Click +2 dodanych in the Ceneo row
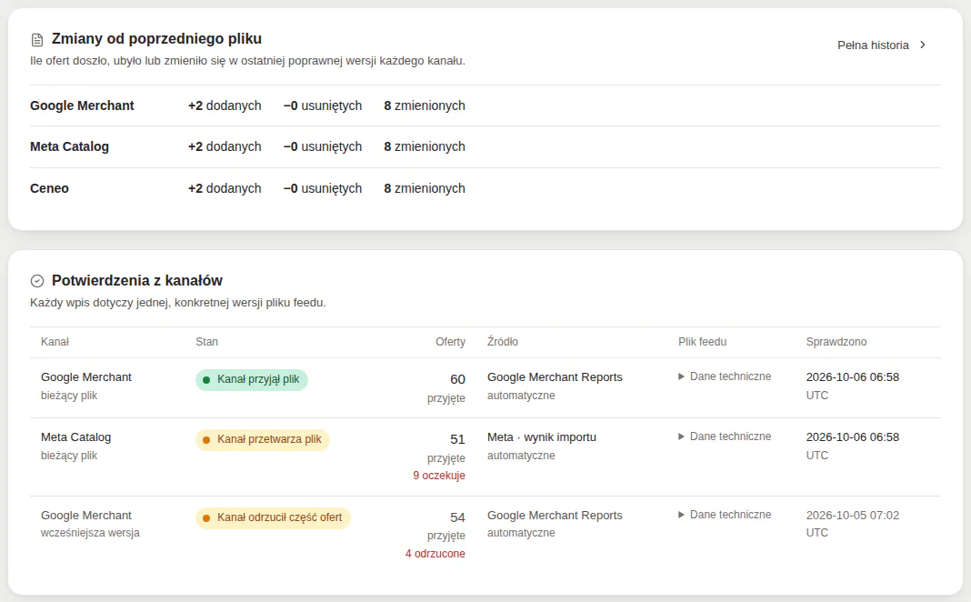Image resolution: width=971 pixels, height=602 pixels. [x=225, y=188]
